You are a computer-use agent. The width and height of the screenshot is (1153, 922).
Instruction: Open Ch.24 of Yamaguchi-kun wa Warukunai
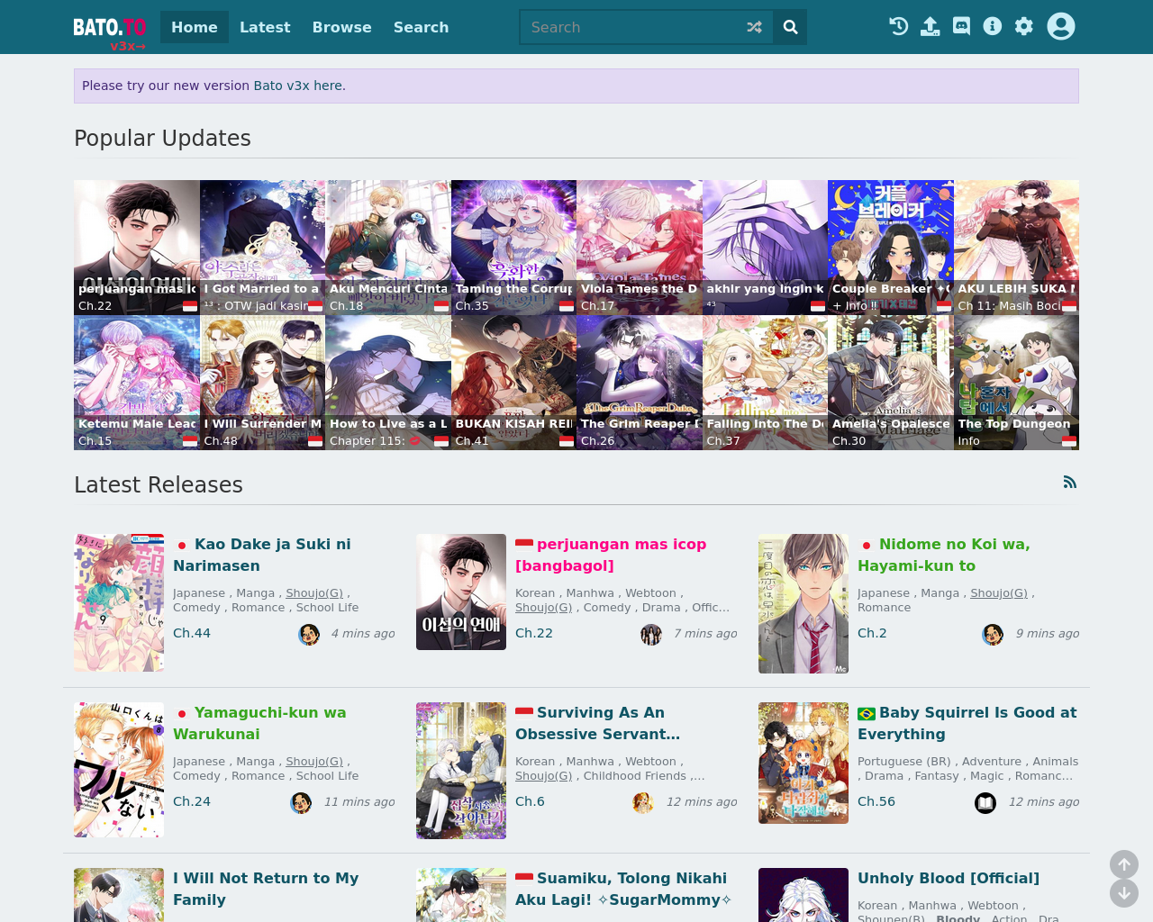tap(192, 801)
